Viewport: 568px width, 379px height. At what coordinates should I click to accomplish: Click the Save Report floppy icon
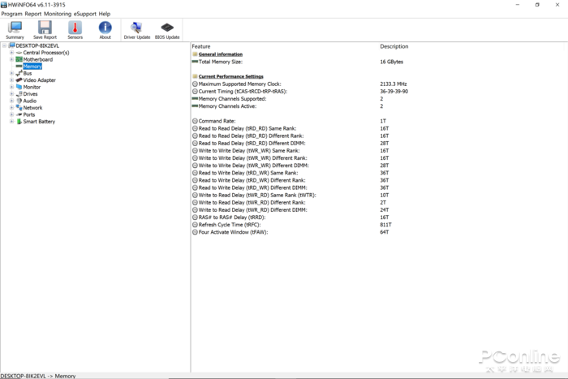coord(45,29)
